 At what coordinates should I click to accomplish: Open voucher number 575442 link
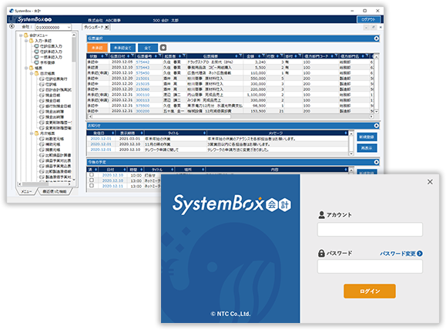click(143, 62)
